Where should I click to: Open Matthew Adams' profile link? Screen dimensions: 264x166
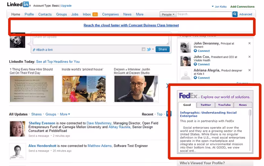[100, 146]
